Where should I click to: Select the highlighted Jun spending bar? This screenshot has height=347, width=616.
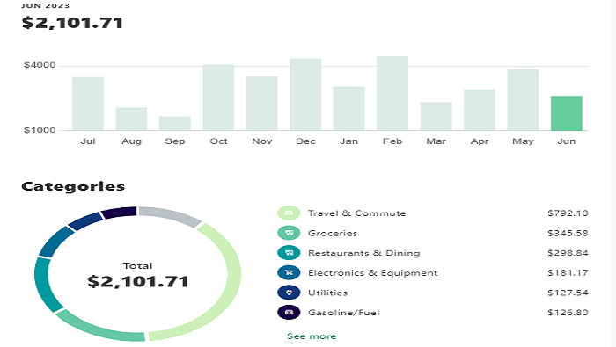[x=567, y=113]
